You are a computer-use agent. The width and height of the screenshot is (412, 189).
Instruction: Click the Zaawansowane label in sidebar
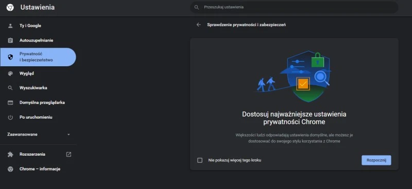(x=22, y=135)
